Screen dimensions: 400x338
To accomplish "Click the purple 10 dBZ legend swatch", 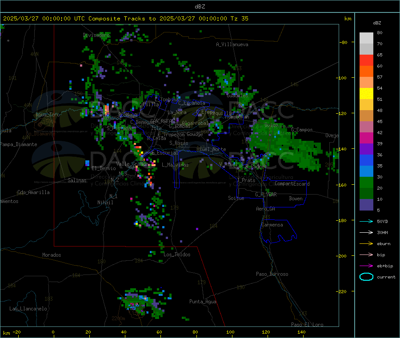I will point(366,204).
